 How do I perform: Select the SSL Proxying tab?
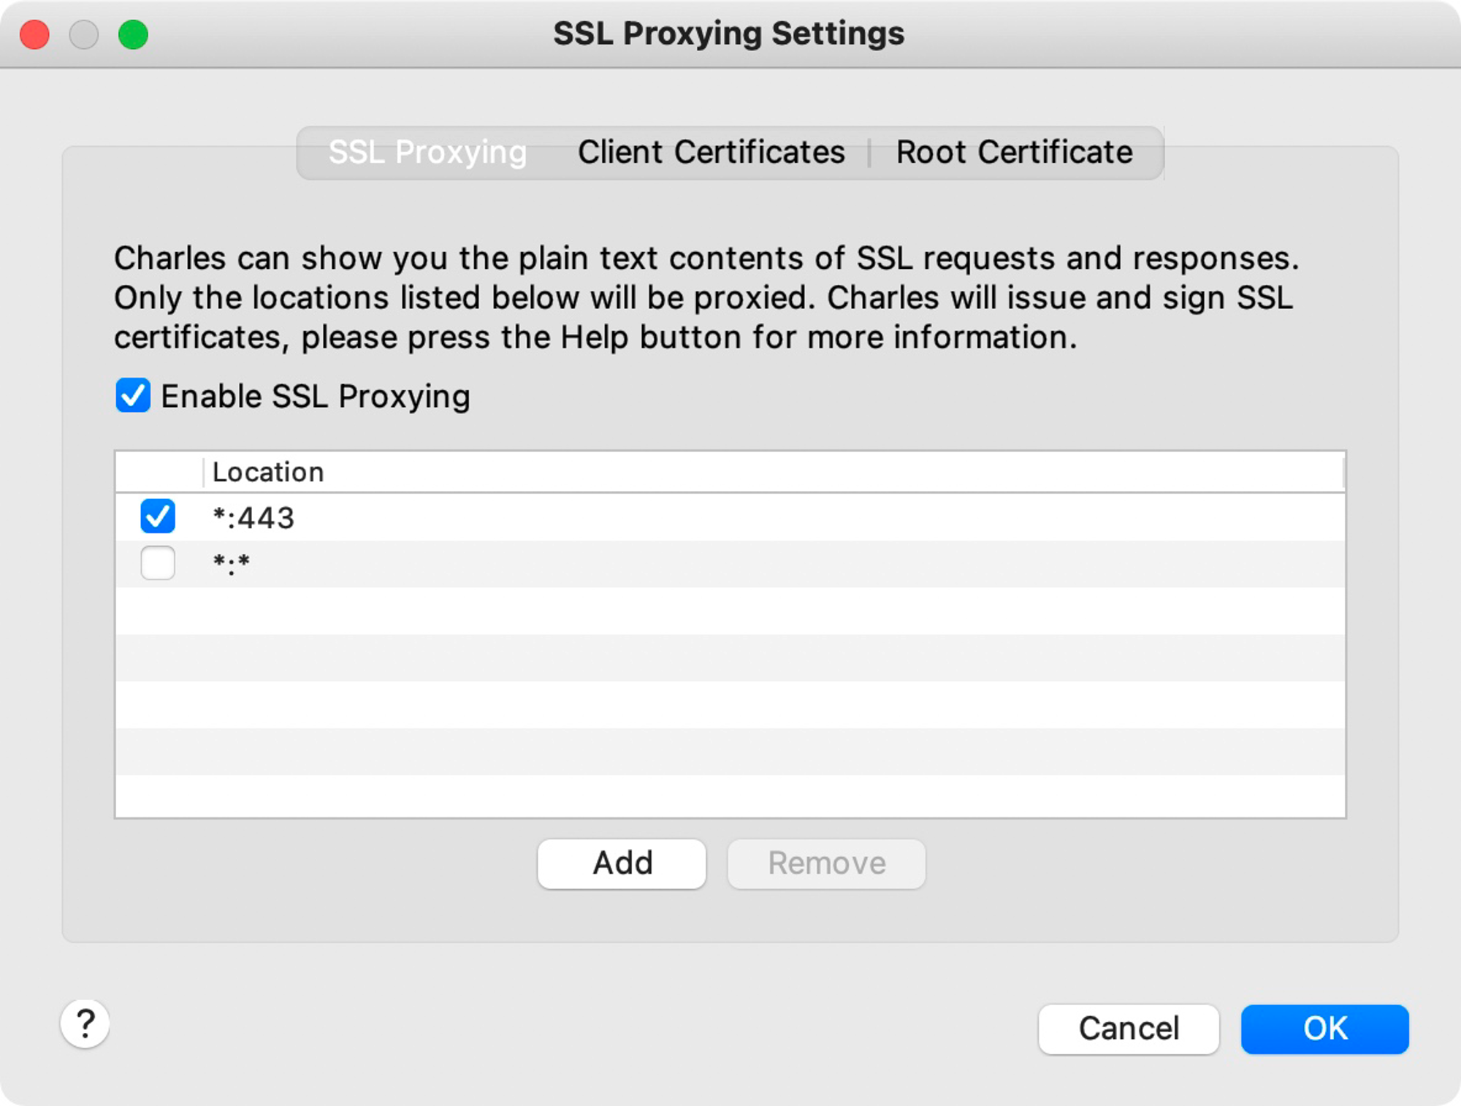coord(427,152)
